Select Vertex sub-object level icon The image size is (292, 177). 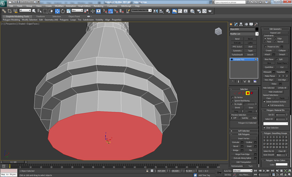tap(235, 93)
